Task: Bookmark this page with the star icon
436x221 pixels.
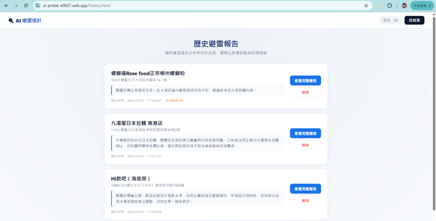Action: [x=366, y=6]
